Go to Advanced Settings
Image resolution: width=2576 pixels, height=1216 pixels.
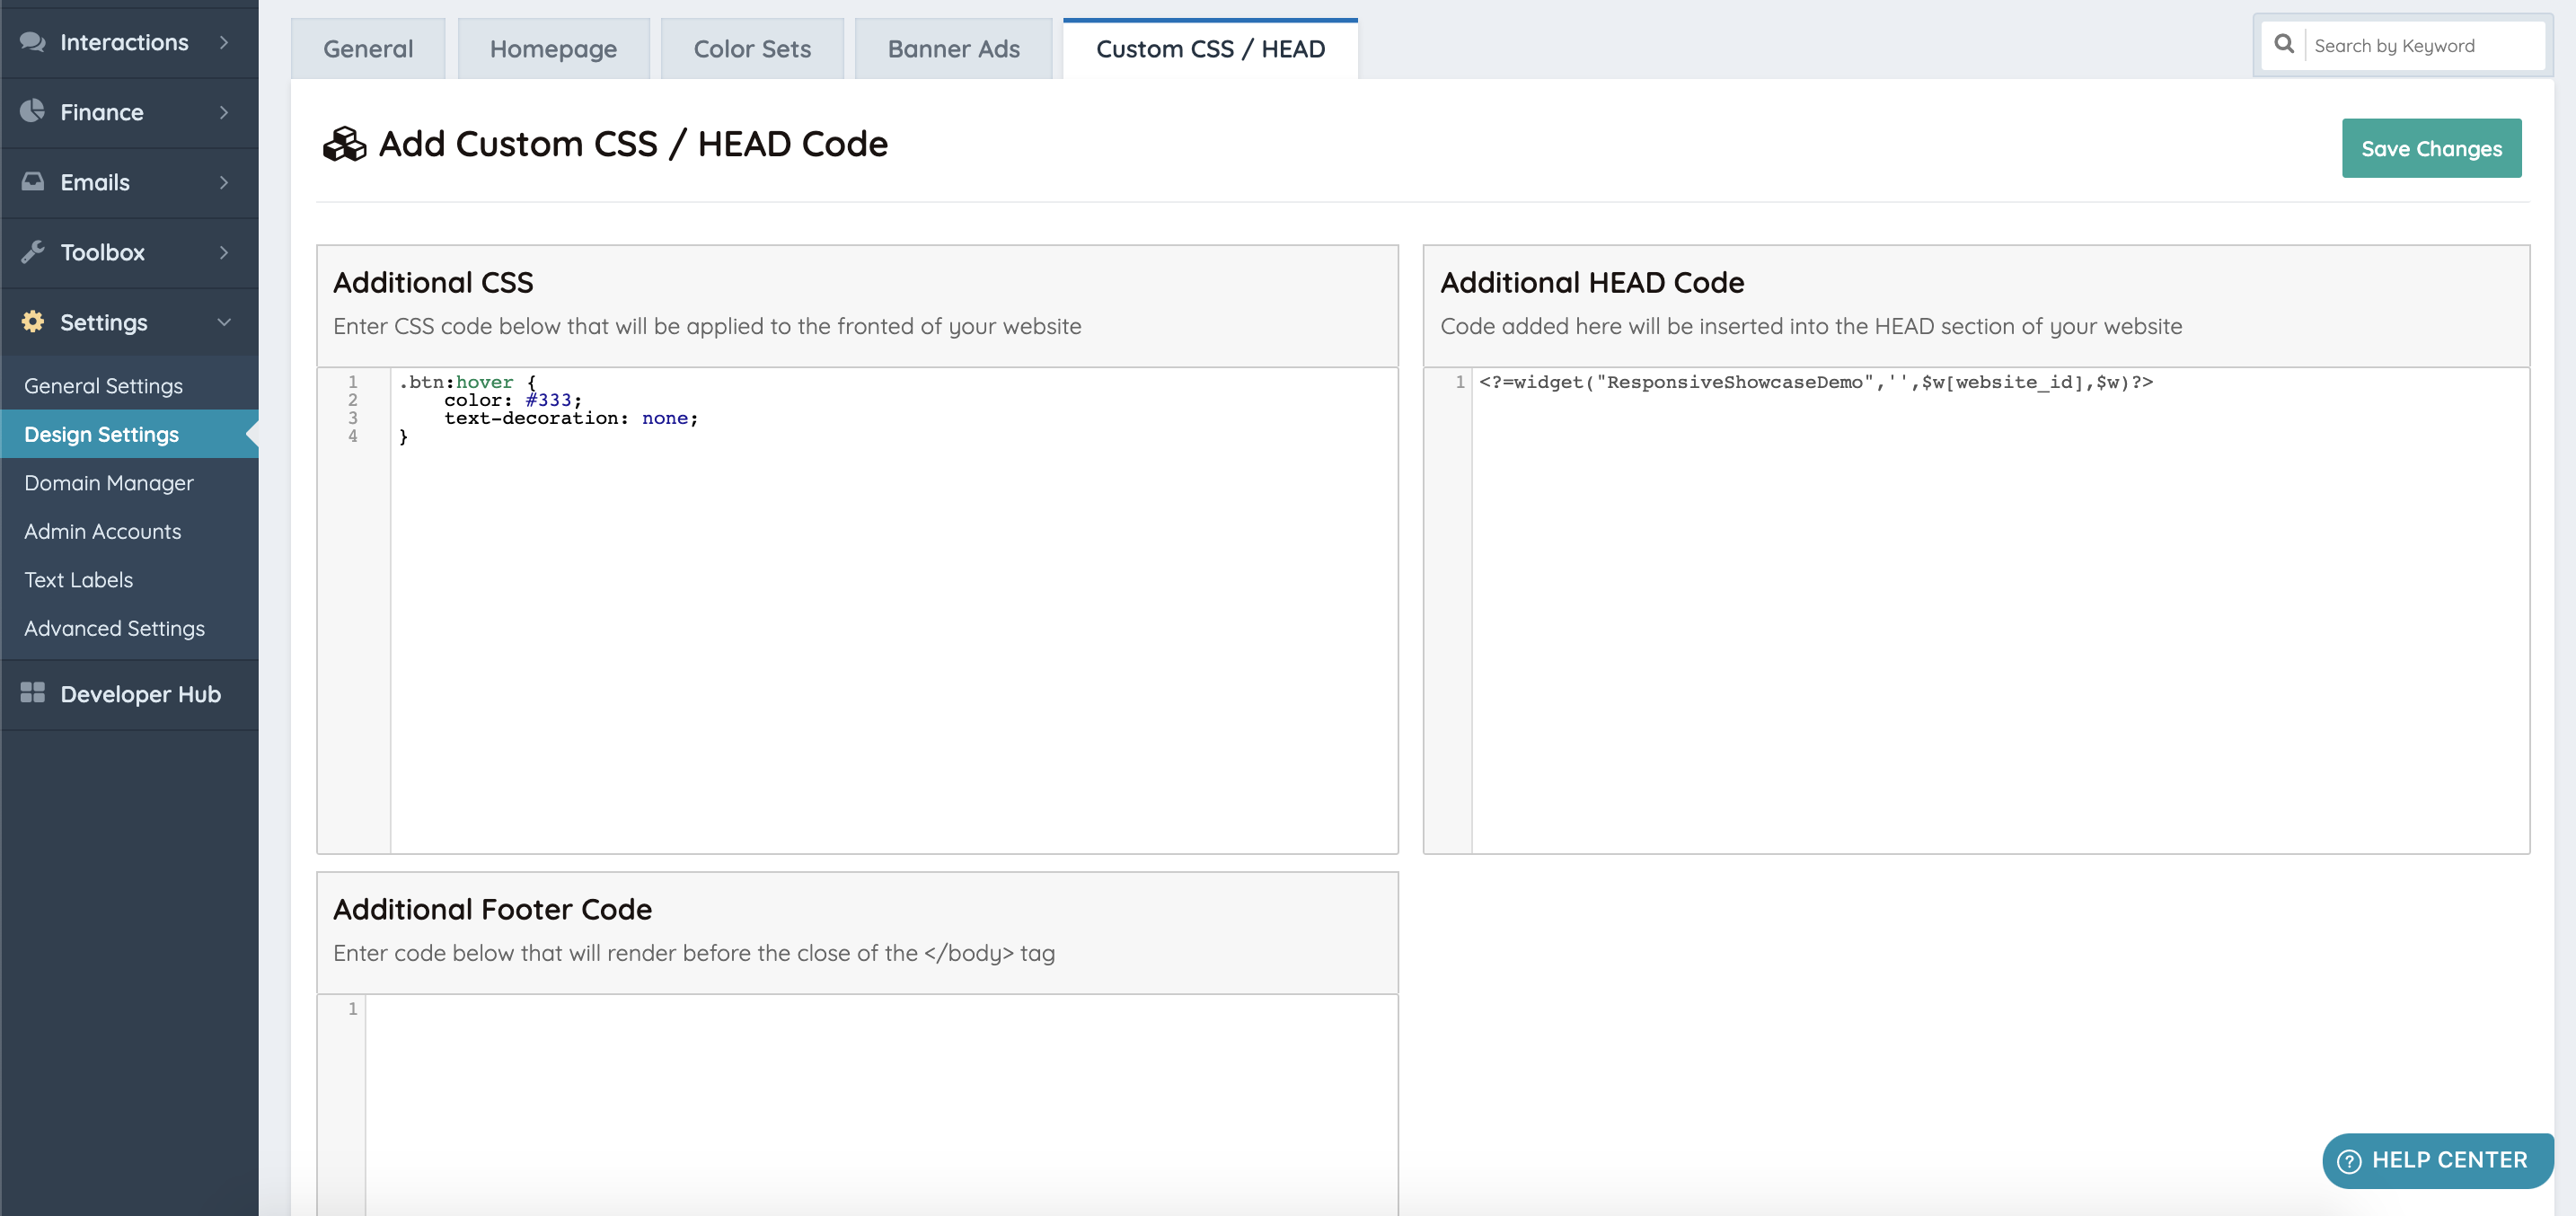click(114, 628)
